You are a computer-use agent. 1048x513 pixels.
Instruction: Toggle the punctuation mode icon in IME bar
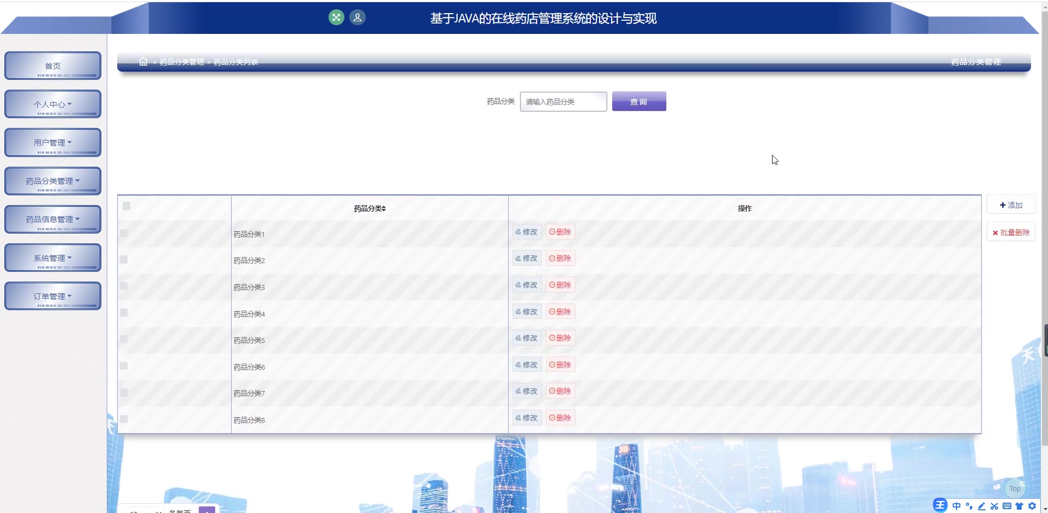point(969,506)
